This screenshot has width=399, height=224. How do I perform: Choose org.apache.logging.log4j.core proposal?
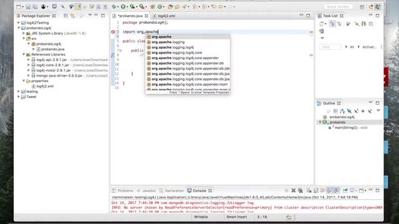(188, 52)
